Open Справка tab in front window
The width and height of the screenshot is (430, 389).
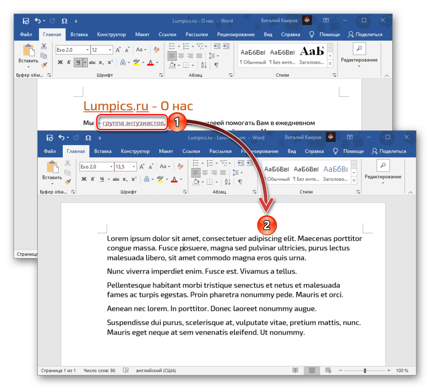pyautogui.click(x=314, y=151)
